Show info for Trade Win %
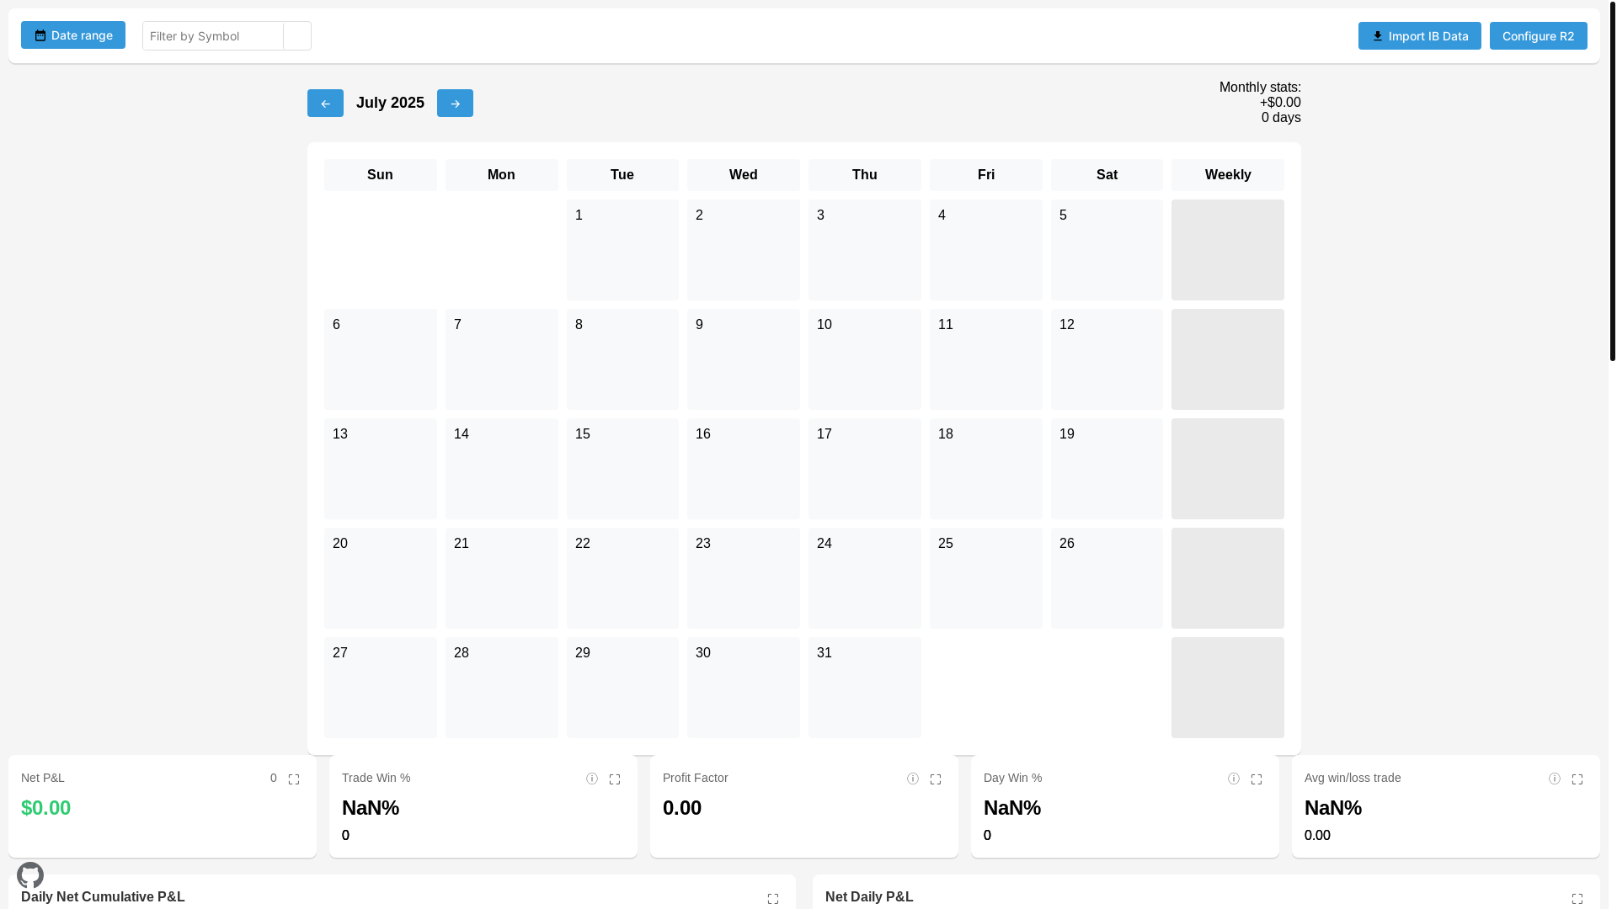Screen dimensions: 1617x909 pos(592,779)
